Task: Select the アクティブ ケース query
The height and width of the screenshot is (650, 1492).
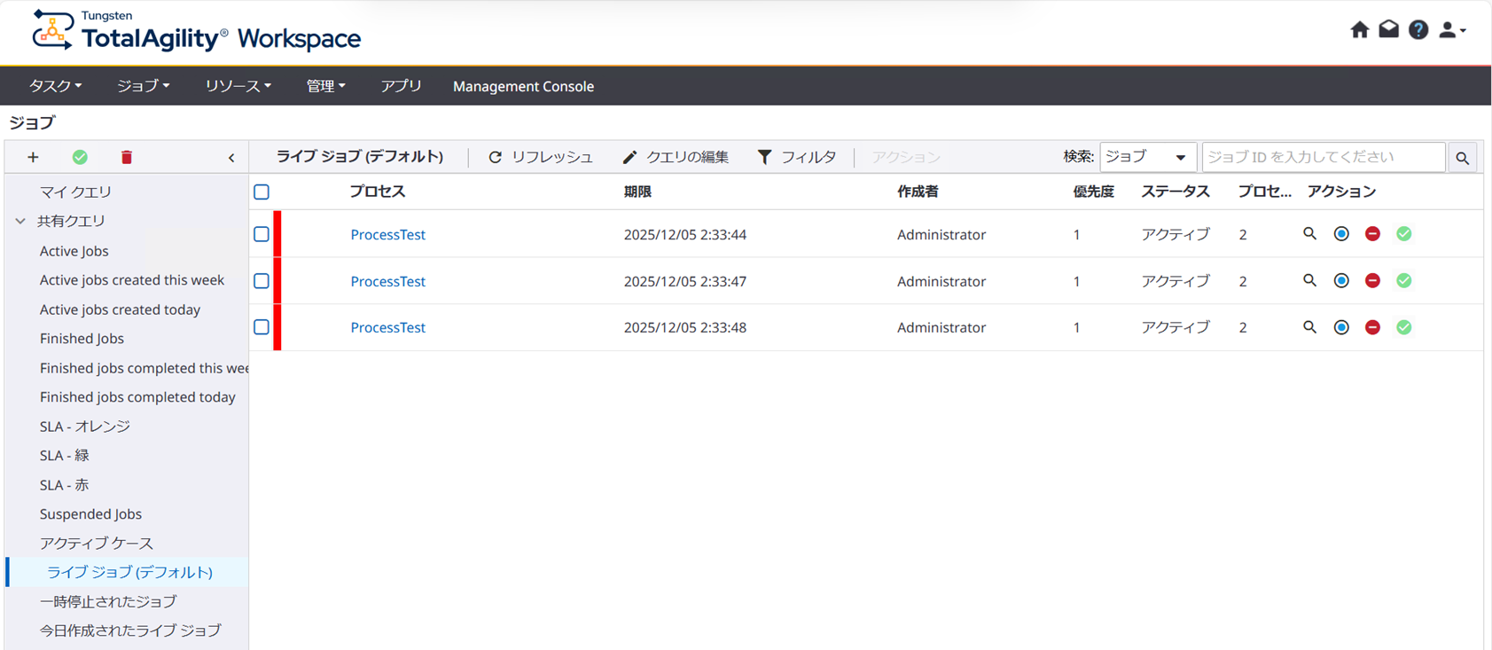Action: (x=96, y=543)
